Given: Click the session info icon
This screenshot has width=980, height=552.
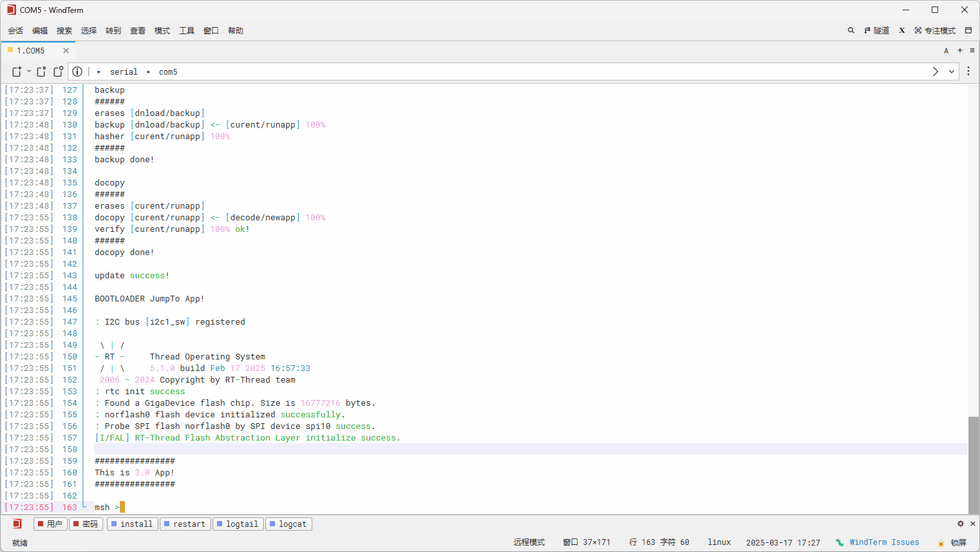Looking at the screenshot, I should pyautogui.click(x=77, y=71).
